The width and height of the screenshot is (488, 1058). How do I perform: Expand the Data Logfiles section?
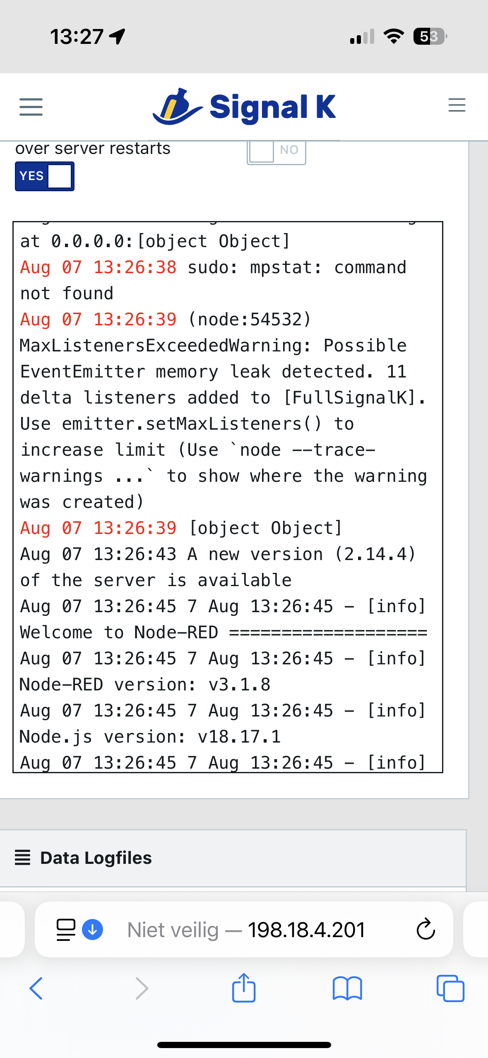233,858
